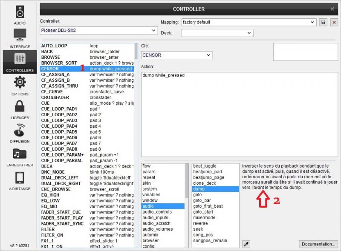This screenshot has width=341, height=251.
Task: Click the Documentation button
Action: 318,244
